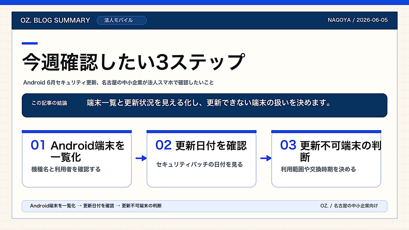Image resolution: width=409 pixels, height=230 pixels.
Task: Click the card title Android端末を一覧化
Action: coord(88,151)
